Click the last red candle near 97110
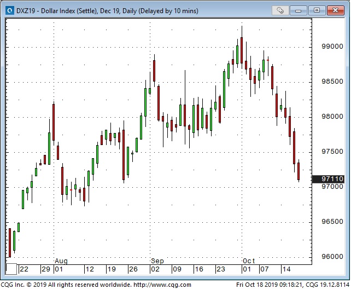 coord(299,171)
